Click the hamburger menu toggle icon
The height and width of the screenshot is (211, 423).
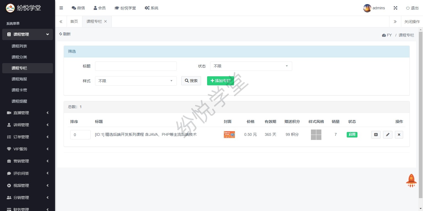click(61, 8)
